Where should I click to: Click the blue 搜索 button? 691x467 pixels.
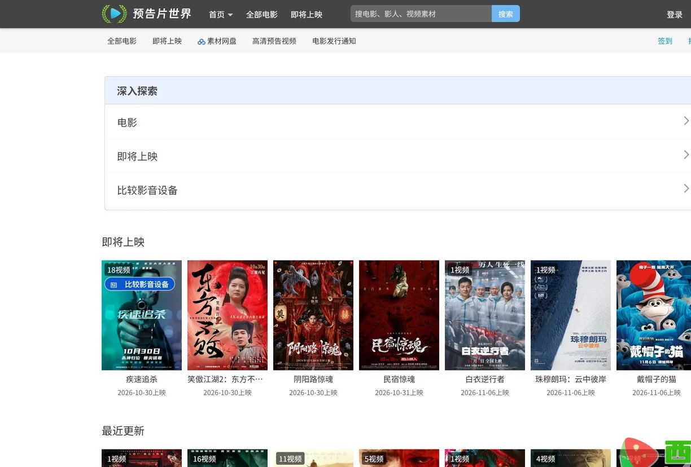[506, 14]
